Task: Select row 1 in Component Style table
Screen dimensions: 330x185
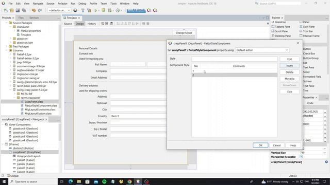Action: [235, 71]
